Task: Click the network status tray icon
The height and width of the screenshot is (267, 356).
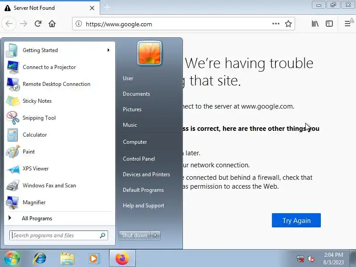Action: click(x=300, y=259)
